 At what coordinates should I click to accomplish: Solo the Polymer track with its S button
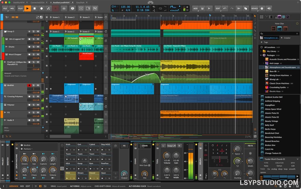pyautogui.click(x=34, y=105)
